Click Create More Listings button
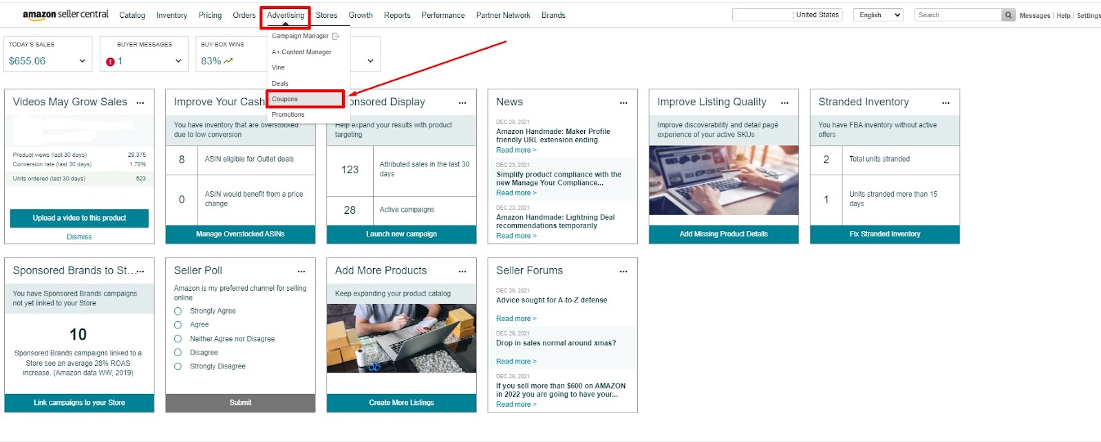Image resolution: width=1101 pixels, height=442 pixels. (401, 403)
